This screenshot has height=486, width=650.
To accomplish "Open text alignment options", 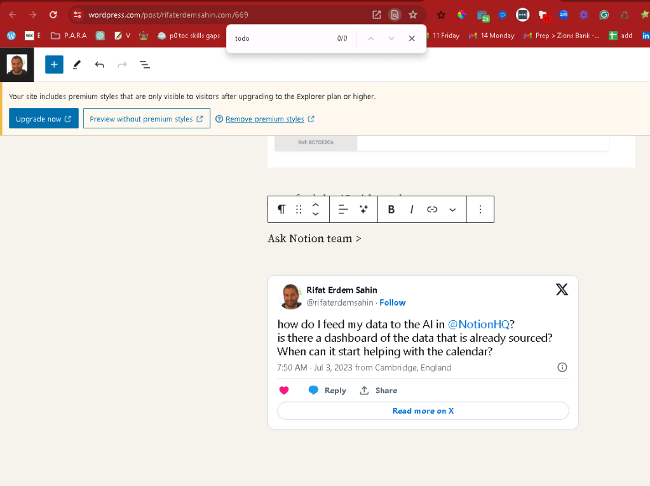I will click(343, 209).
